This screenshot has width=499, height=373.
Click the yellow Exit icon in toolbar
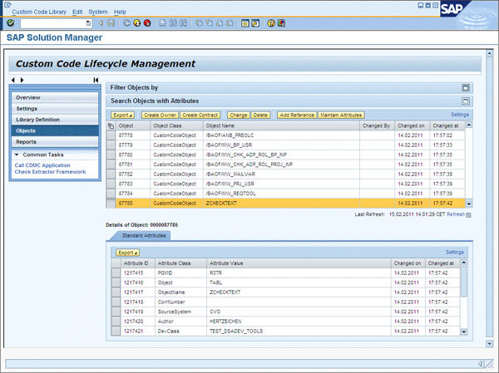[137, 23]
